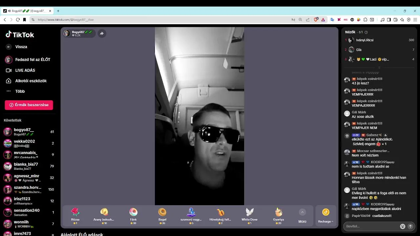Open followed account irisz1123

point(29,201)
